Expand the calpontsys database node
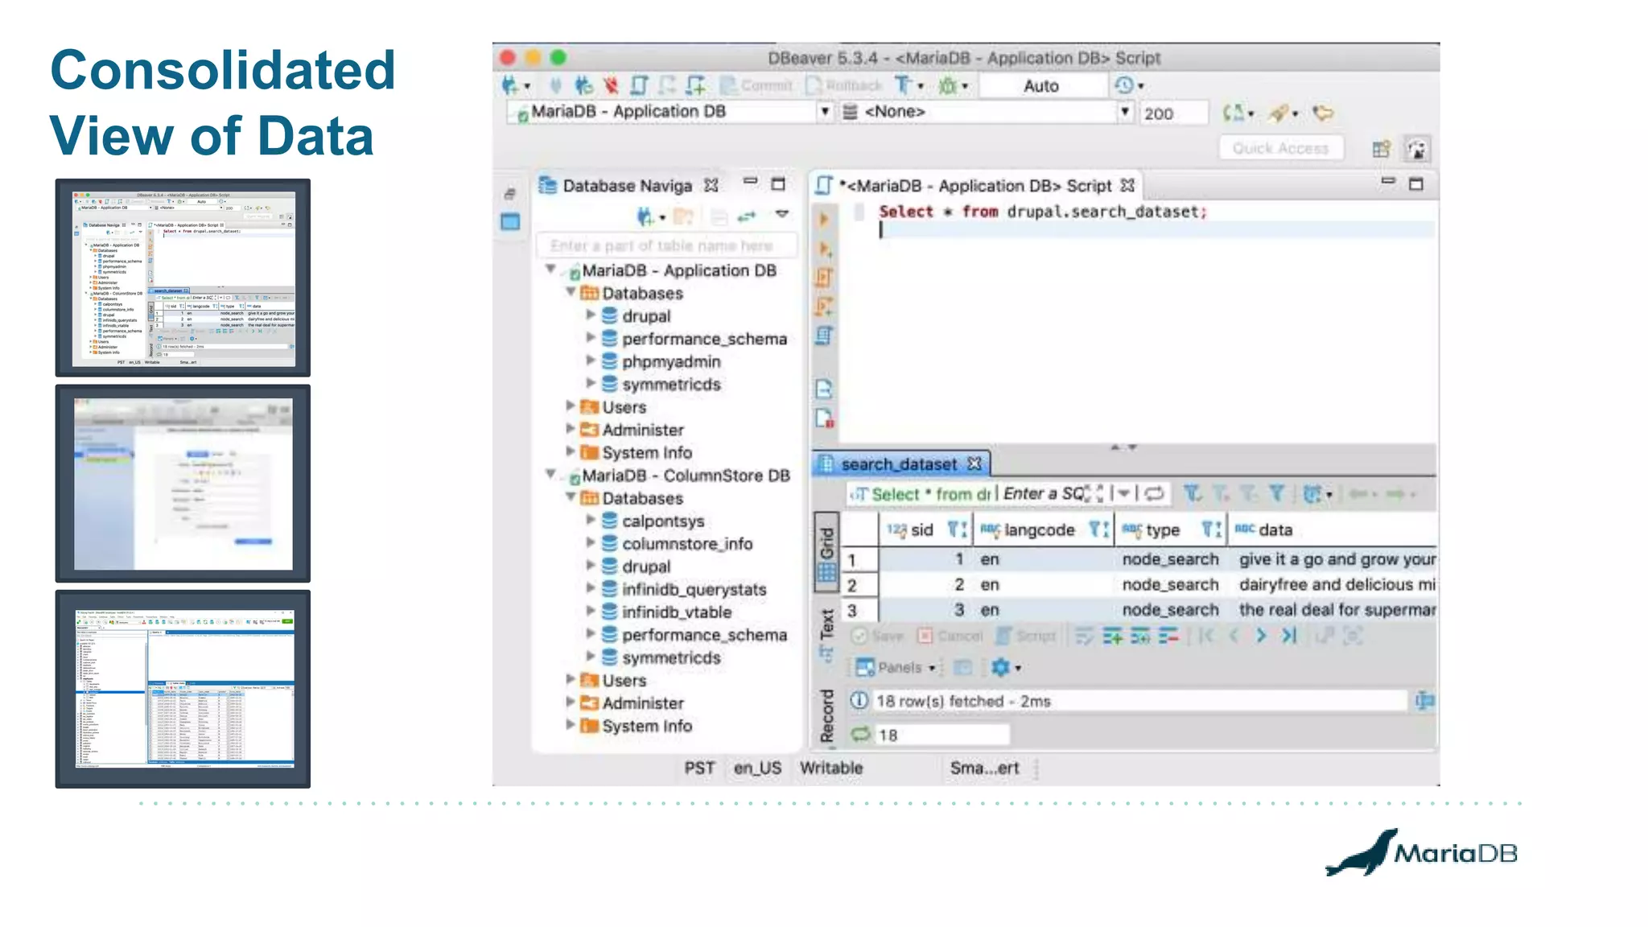The width and height of the screenshot is (1648, 927). [591, 520]
